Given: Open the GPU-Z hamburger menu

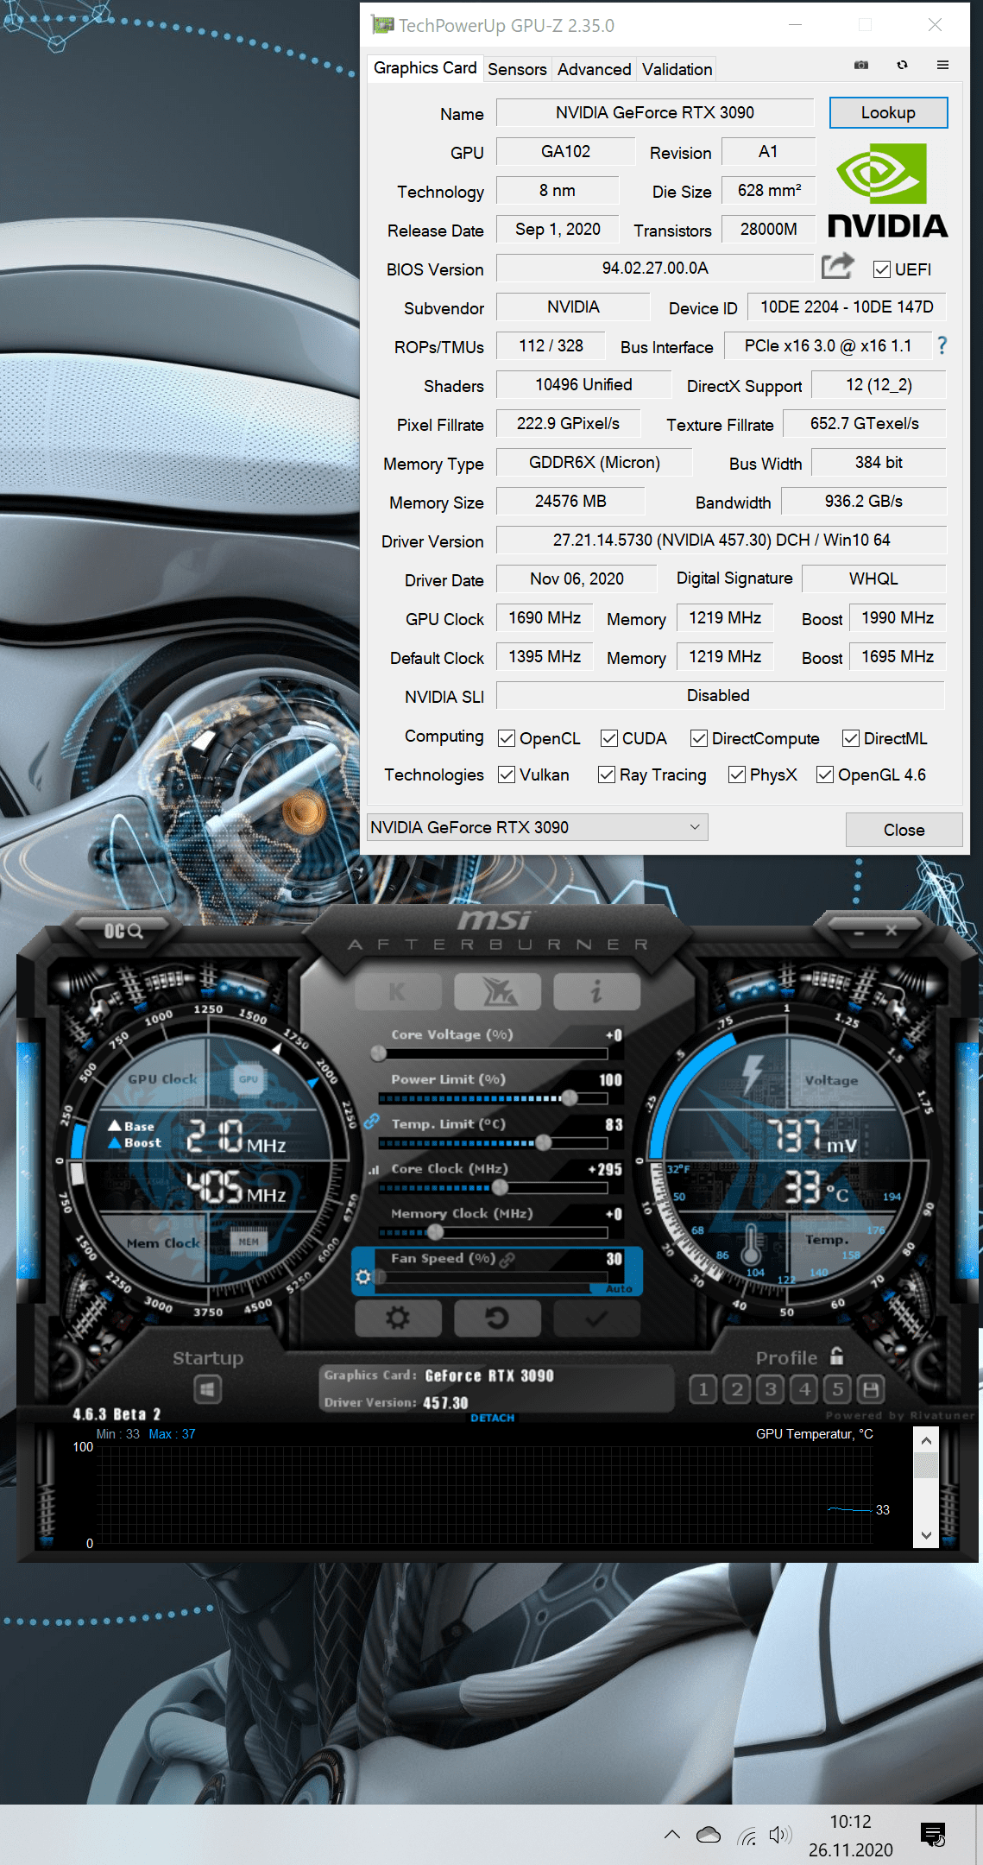Looking at the screenshot, I should tap(942, 66).
